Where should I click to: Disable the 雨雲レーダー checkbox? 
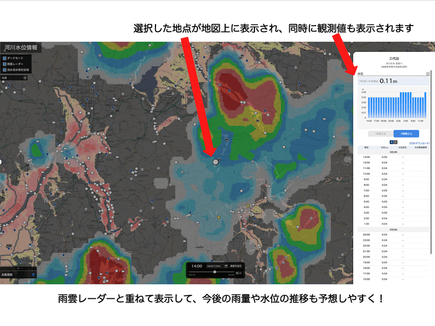(x=5, y=64)
